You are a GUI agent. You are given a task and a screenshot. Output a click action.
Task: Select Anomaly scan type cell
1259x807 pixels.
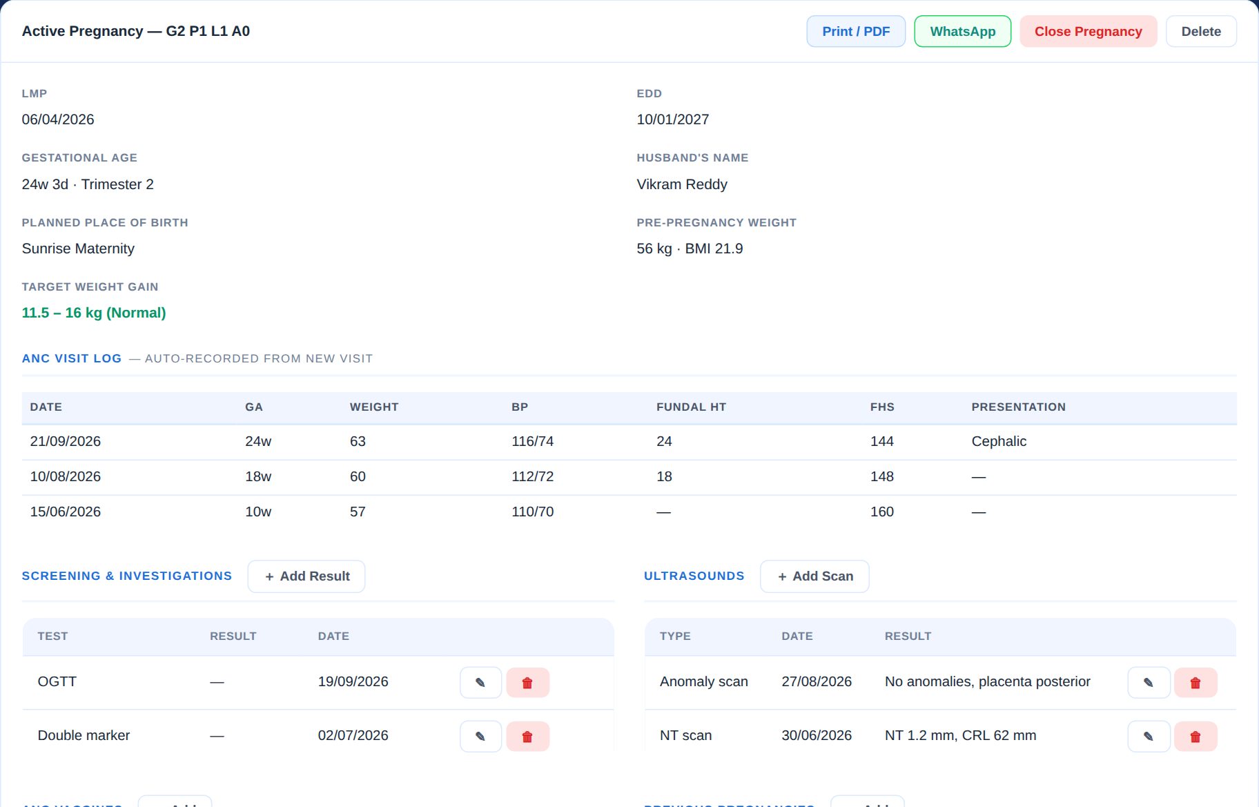point(703,681)
